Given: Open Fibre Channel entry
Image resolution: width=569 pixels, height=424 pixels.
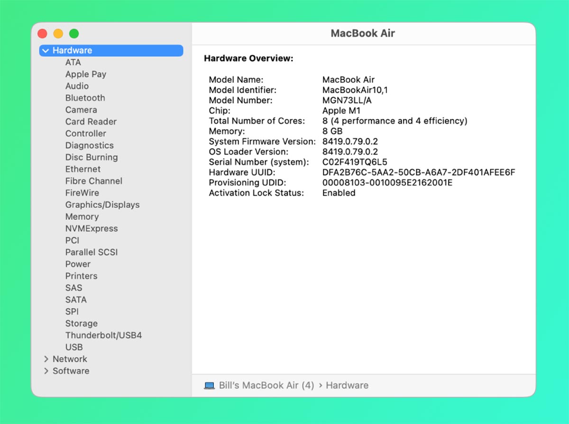Looking at the screenshot, I should (x=94, y=181).
